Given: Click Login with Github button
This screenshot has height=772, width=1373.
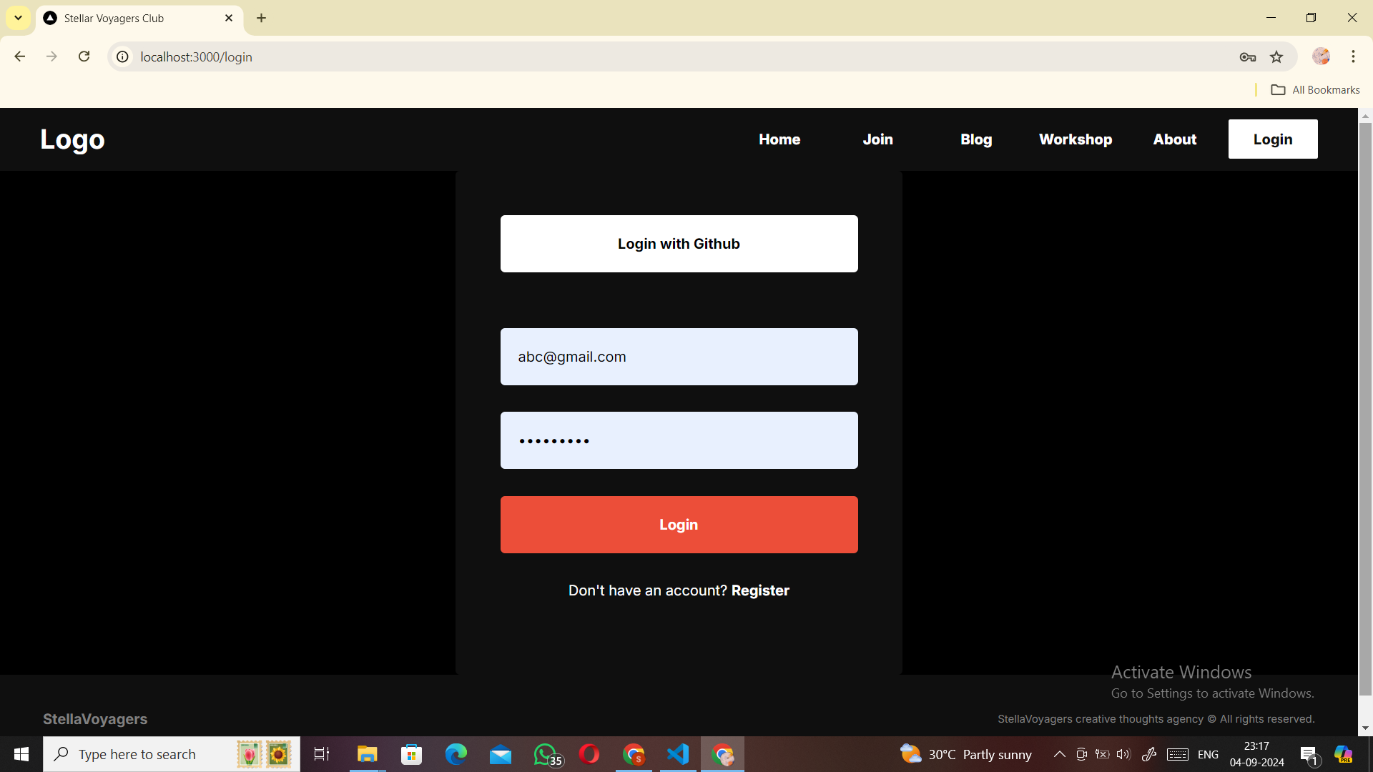Looking at the screenshot, I should [679, 244].
